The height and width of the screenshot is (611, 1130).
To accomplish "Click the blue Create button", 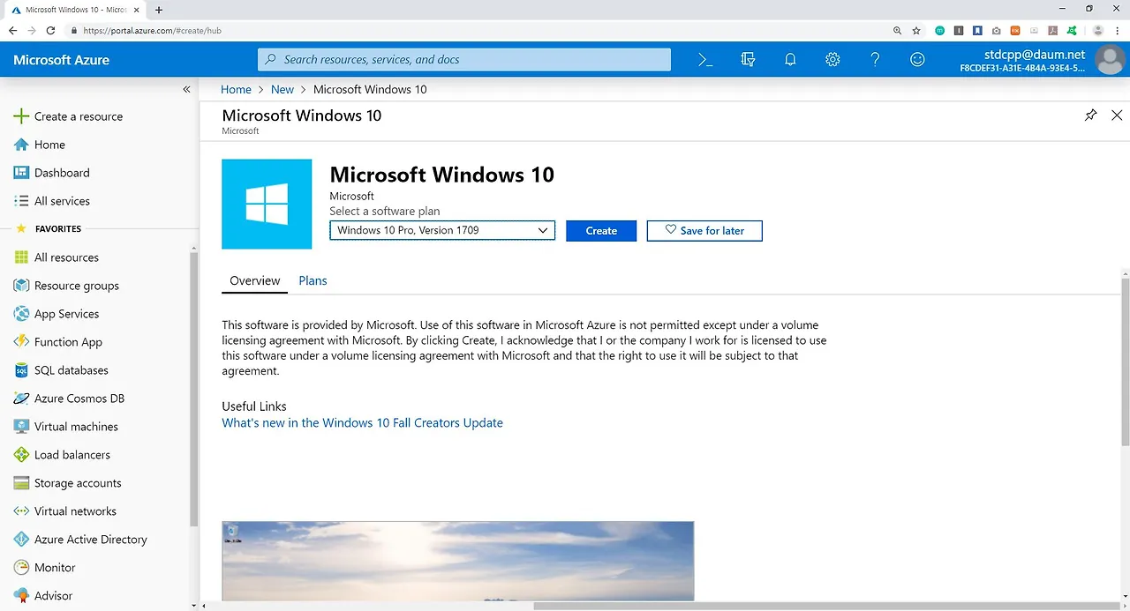I will (x=601, y=230).
